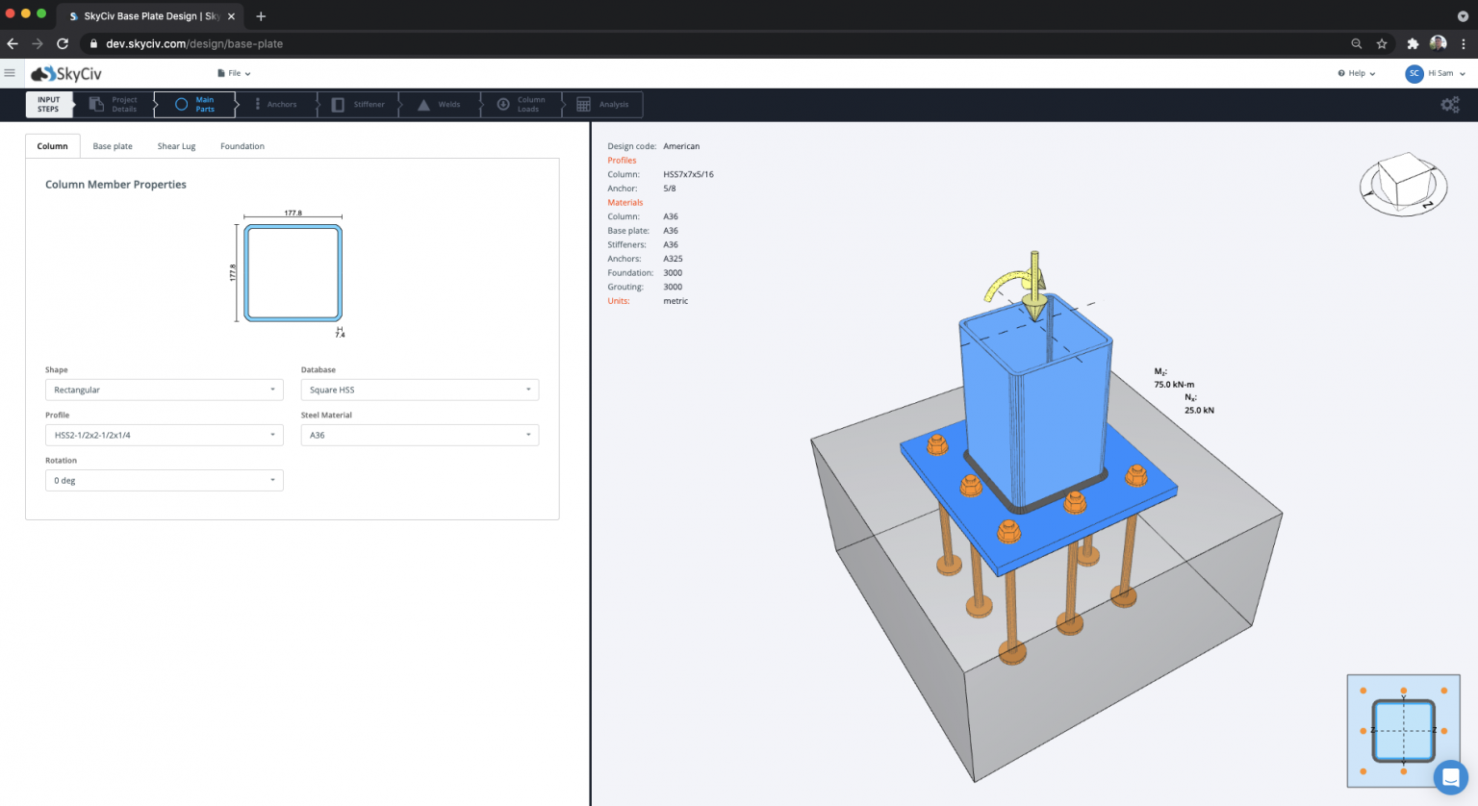
Task: Expand the Rotation dropdown
Action: point(164,480)
